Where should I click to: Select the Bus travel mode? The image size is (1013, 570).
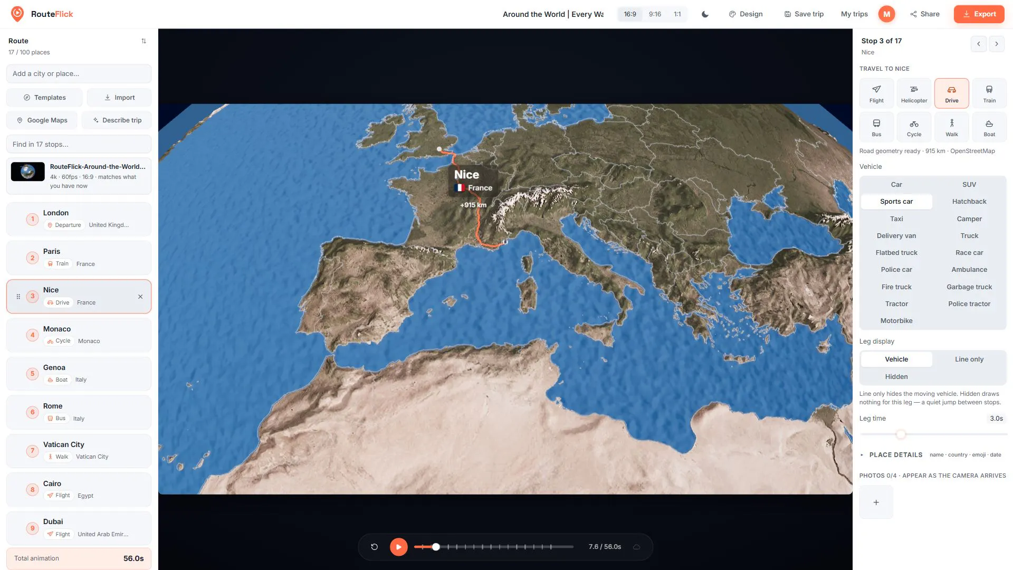click(876, 127)
